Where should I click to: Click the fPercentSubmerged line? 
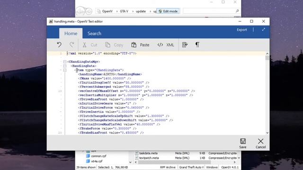tap(114, 87)
